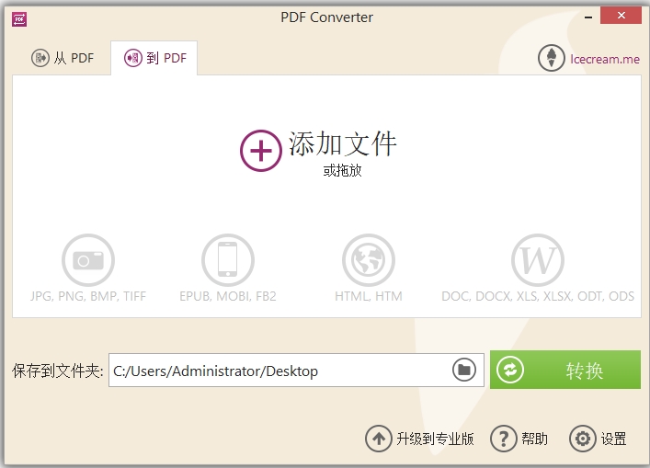Open the Icecream.me link

click(603, 59)
